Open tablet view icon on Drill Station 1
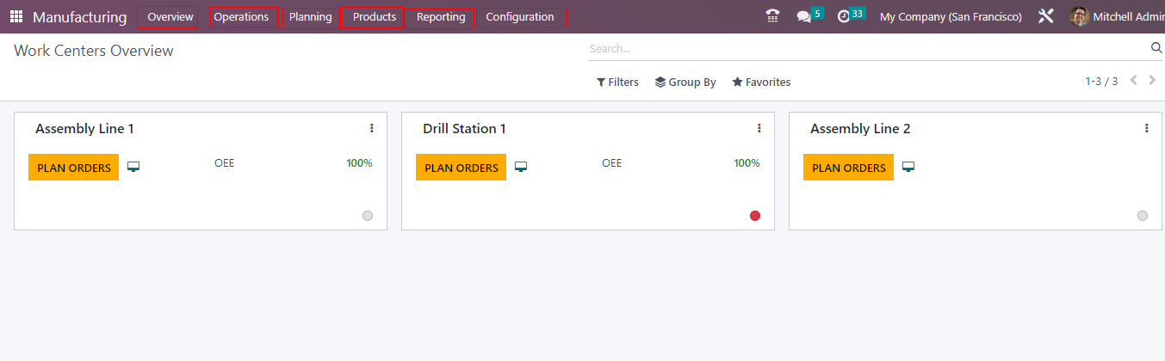The height and width of the screenshot is (361, 1165). pyautogui.click(x=521, y=168)
